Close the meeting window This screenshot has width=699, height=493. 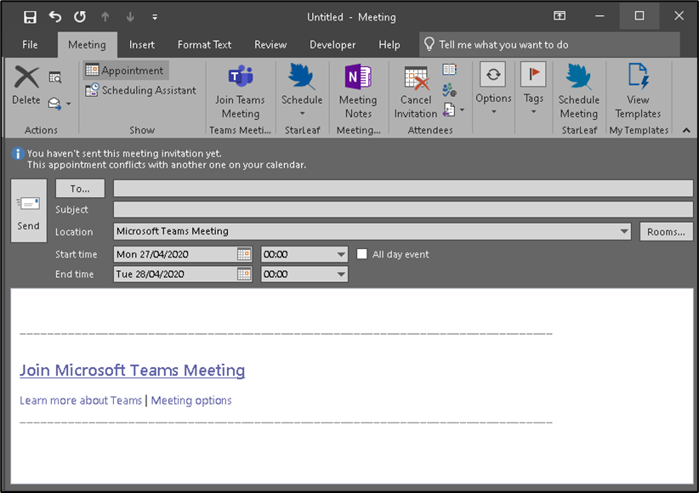[x=679, y=16]
